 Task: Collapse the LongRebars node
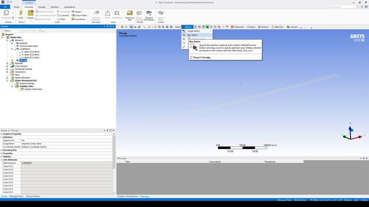click(12, 49)
